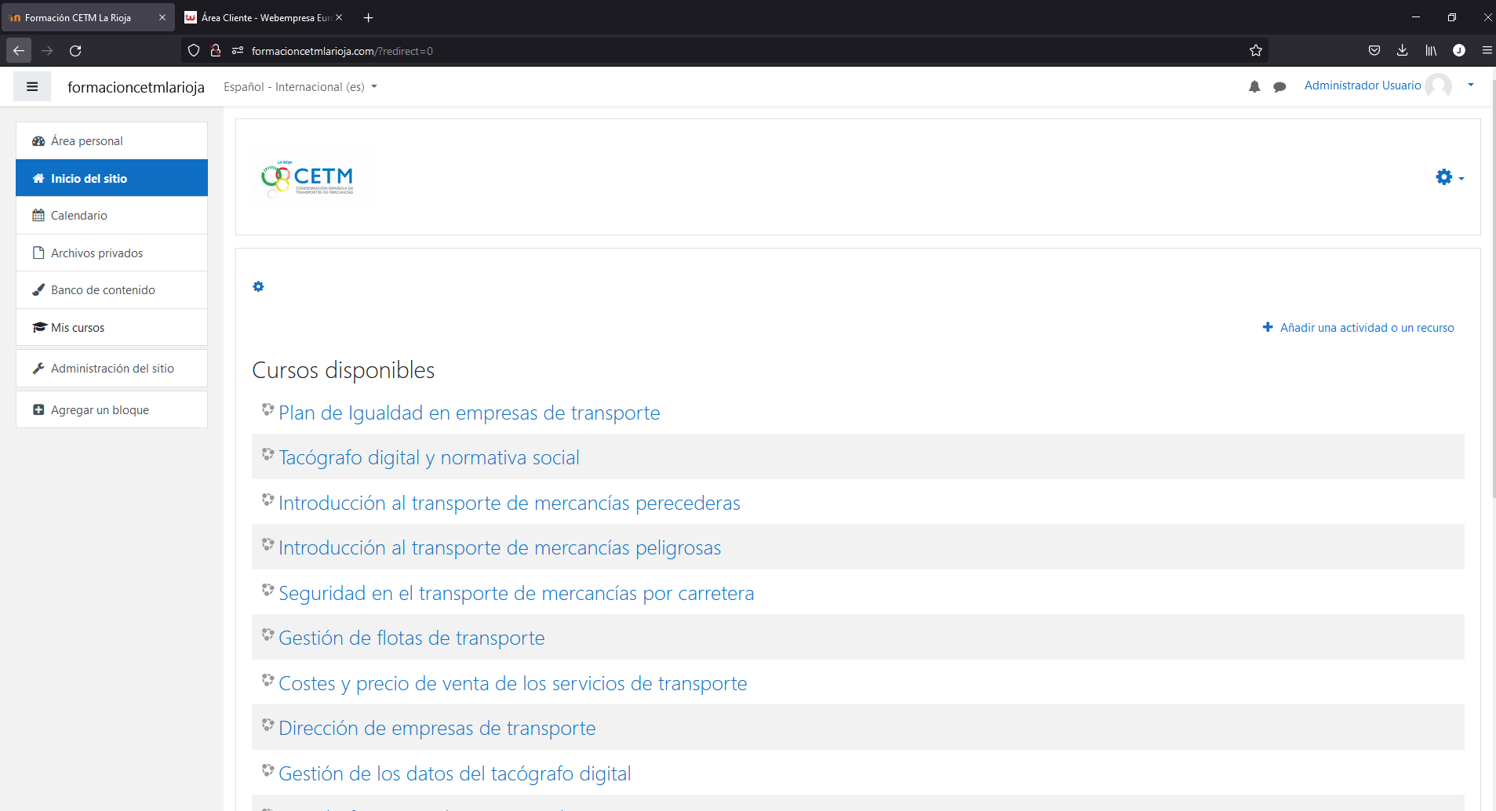1496x811 pixels.
Task: Open the notifications bell icon
Action: tap(1254, 87)
